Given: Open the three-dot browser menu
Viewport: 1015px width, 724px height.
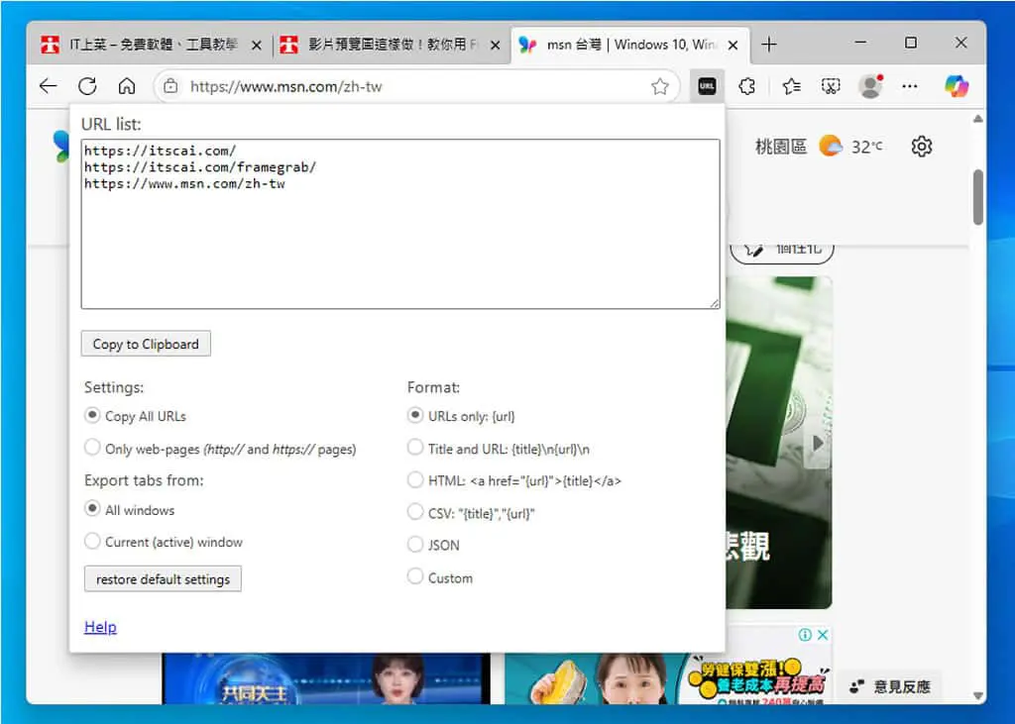Looking at the screenshot, I should click(x=910, y=86).
